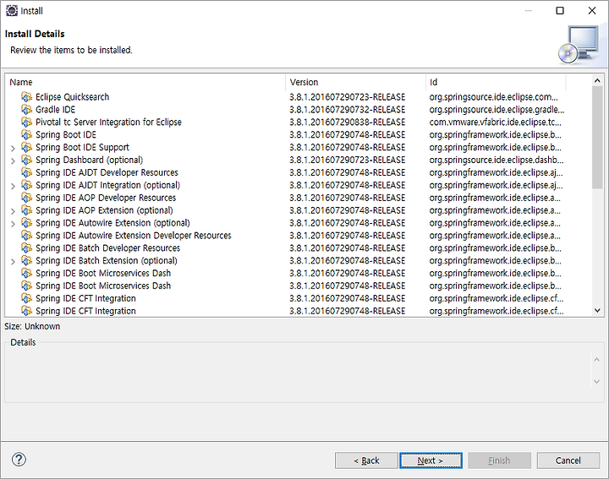The height and width of the screenshot is (479, 609).
Task: Click the scroll-down arrow of the items list
Action: coord(597,310)
